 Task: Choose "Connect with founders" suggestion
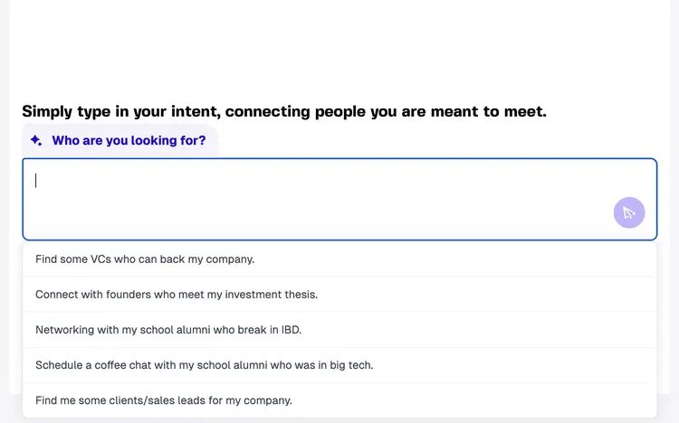coord(177,295)
